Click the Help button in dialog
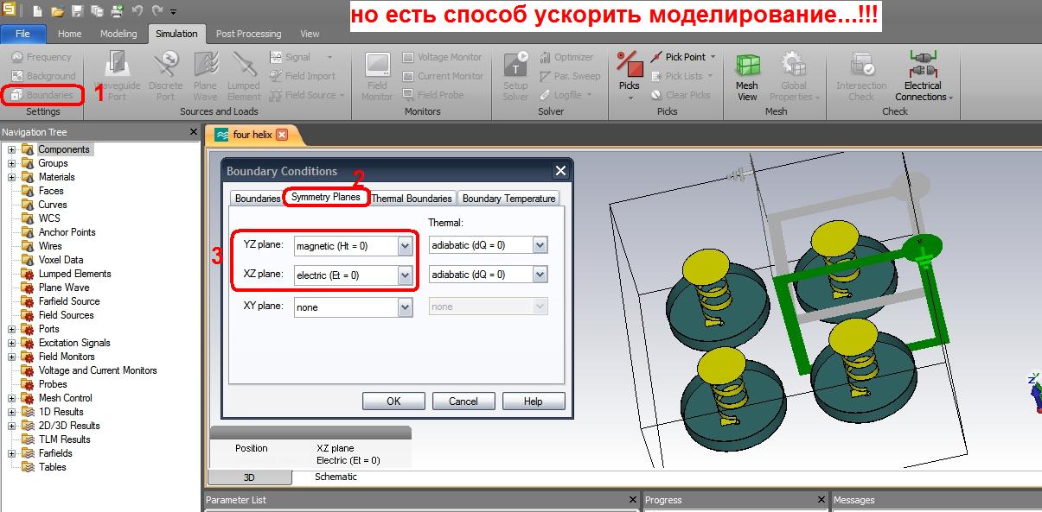Image resolution: width=1042 pixels, height=512 pixels. point(534,401)
